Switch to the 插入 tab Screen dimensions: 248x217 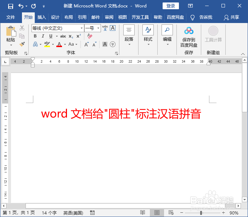coord(41,17)
